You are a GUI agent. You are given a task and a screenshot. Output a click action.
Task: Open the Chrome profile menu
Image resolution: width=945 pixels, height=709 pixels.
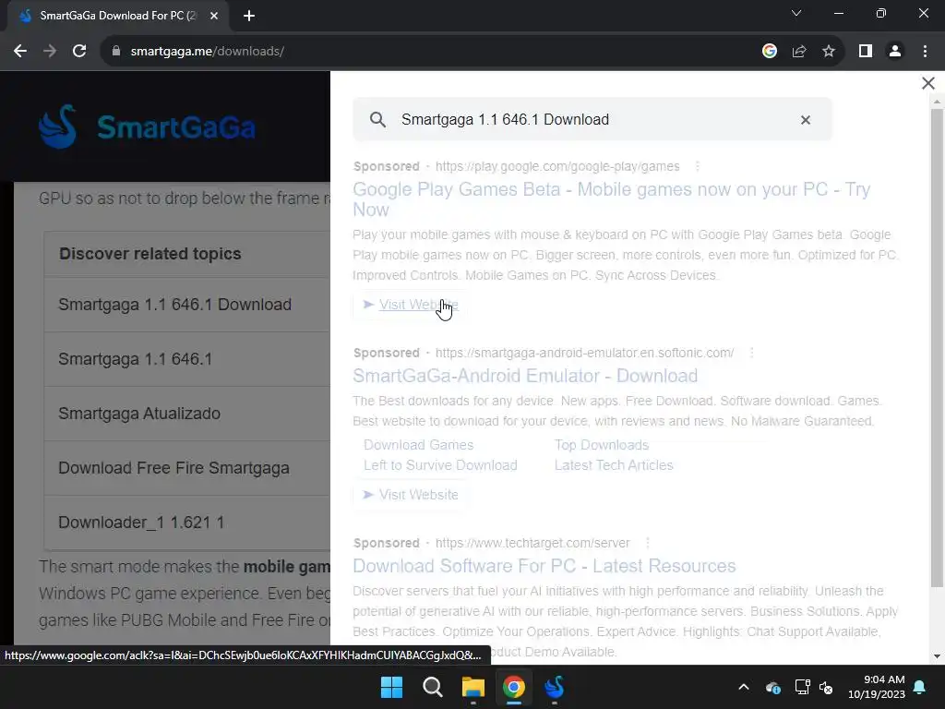(x=895, y=52)
